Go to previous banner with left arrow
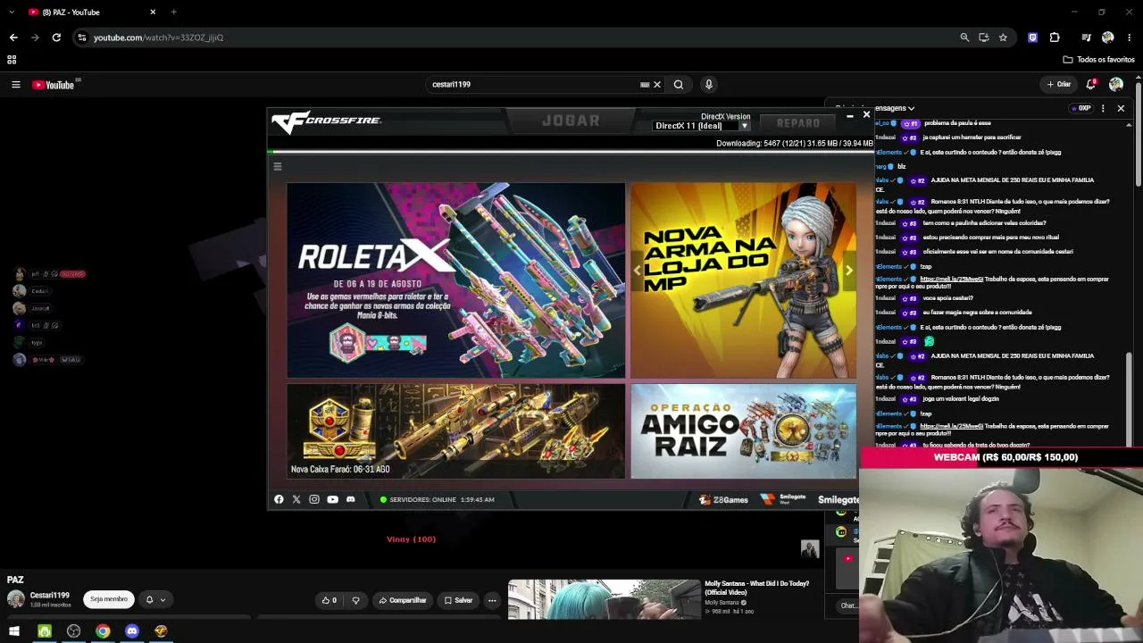 pyautogui.click(x=637, y=271)
